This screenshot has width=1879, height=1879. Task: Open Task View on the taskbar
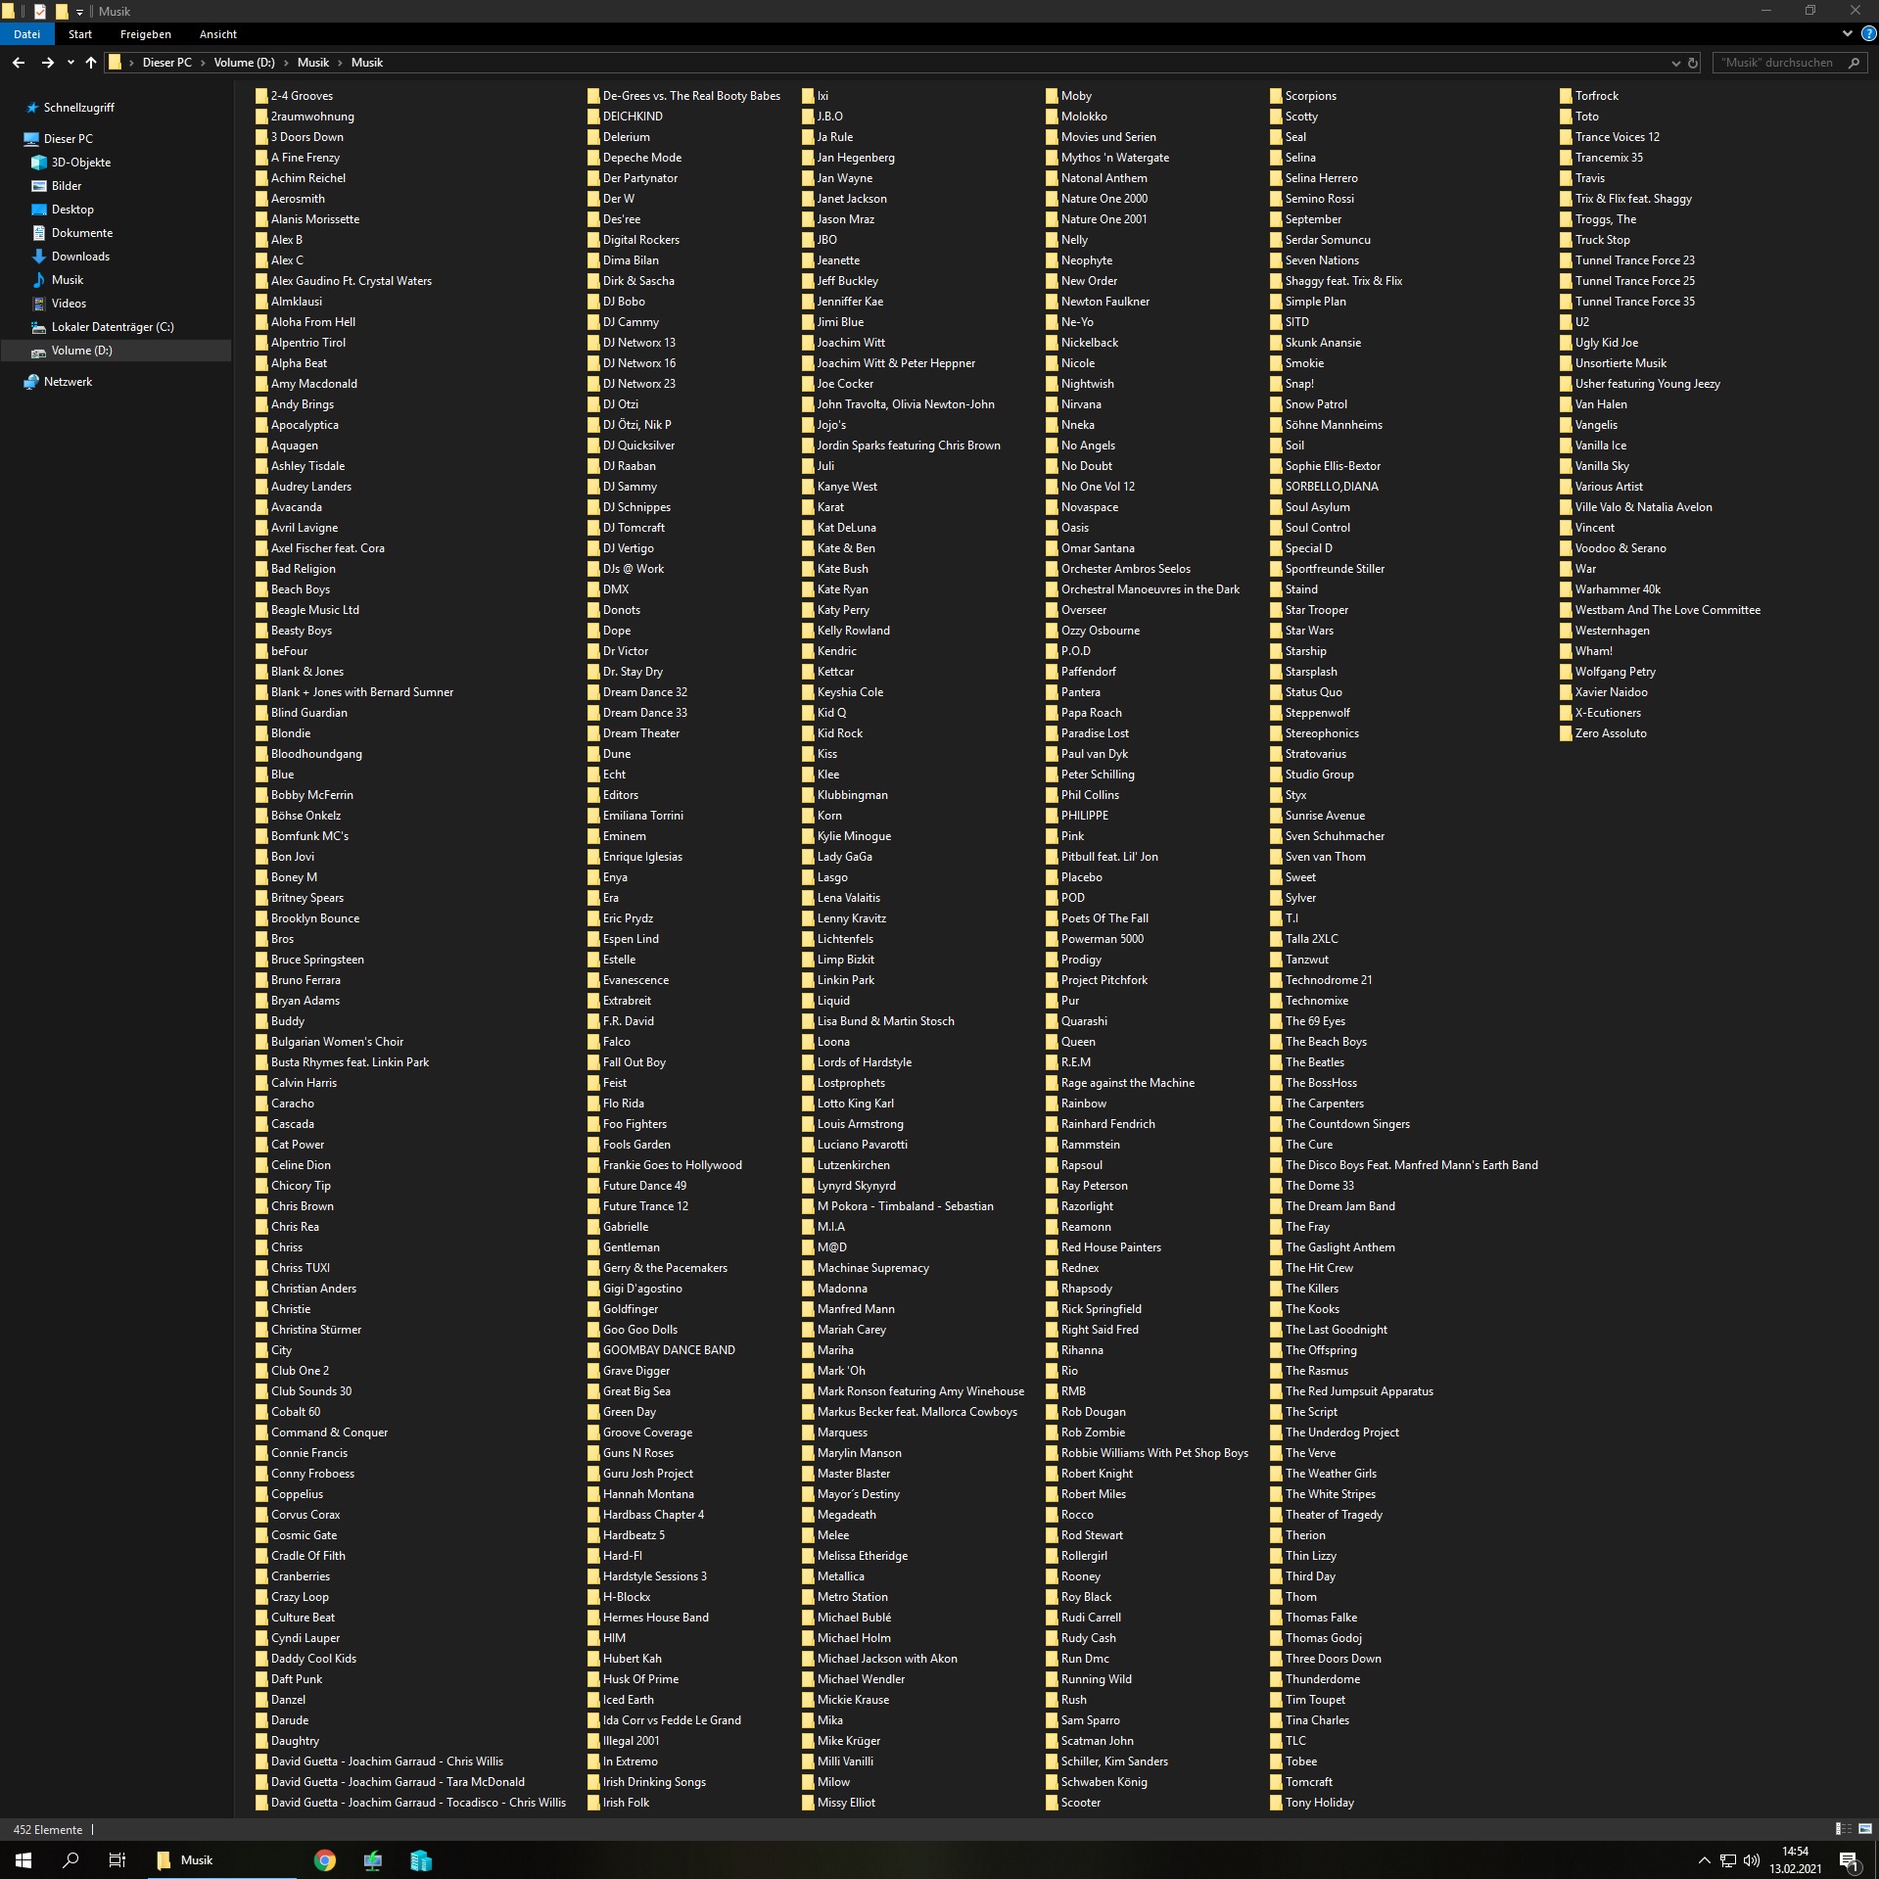click(x=117, y=1859)
